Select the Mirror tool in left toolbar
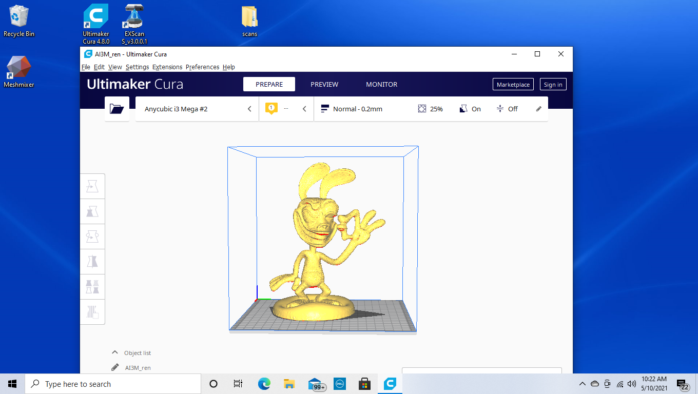This screenshot has height=394, width=698. point(93,262)
